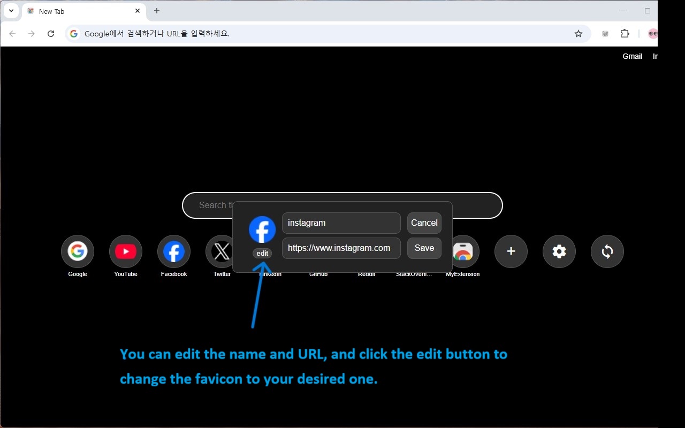The image size is (685, 428).
Task: Select the New Tab tab
Action: pyautogui.click(x=83, y=11)
